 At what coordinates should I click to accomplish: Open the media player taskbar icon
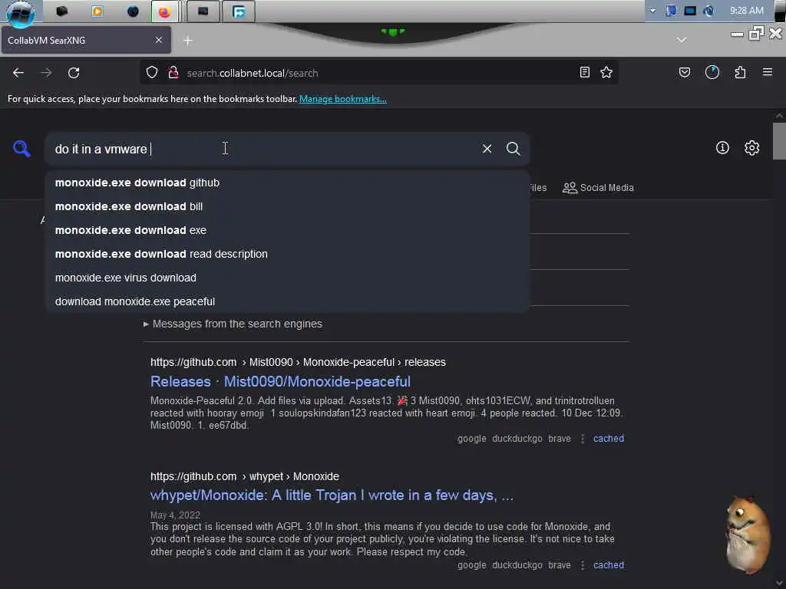97,11
